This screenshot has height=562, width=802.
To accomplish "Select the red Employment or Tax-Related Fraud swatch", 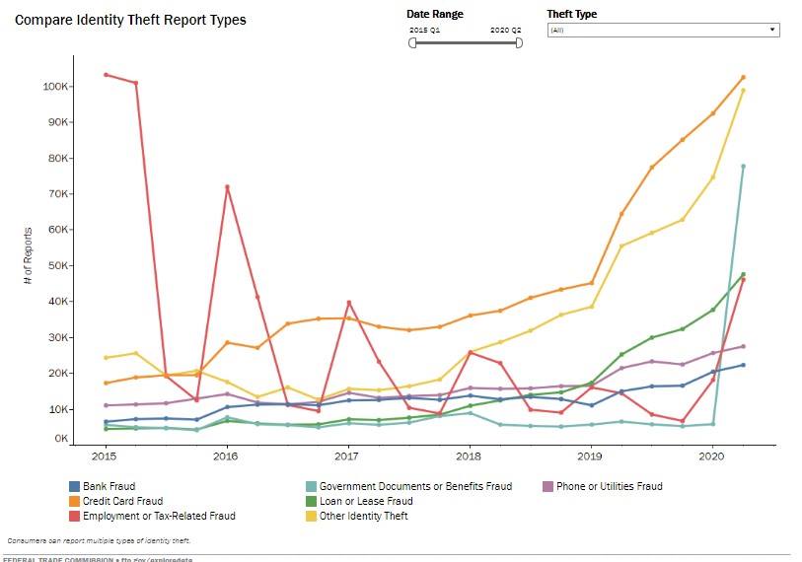I will (74, 516).
